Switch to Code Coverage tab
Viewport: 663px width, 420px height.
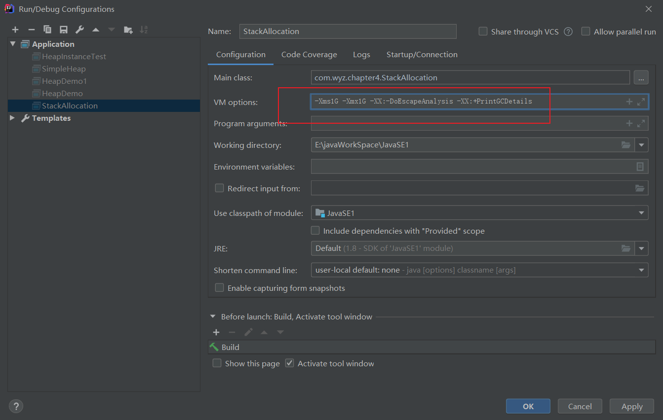click(x=309, y=55)
